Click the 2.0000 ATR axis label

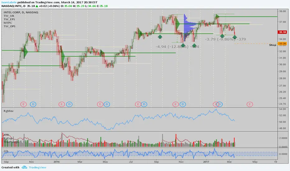click(x=283, y=138)
